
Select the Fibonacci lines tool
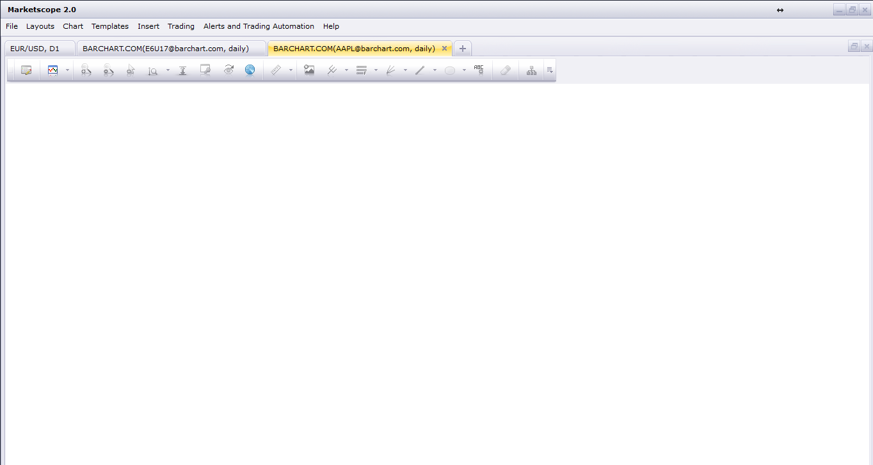362,70
